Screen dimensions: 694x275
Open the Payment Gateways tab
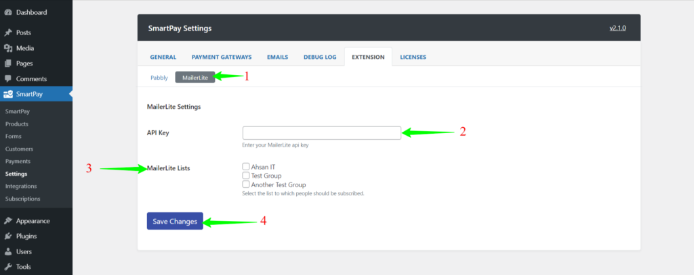(x=222, y=57)
